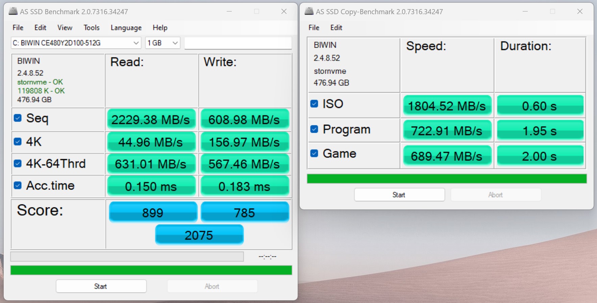Click the AS SSD Copy-Benchmark title bar icon
This screenshot has height=303, width=597.
click(309, 11)
